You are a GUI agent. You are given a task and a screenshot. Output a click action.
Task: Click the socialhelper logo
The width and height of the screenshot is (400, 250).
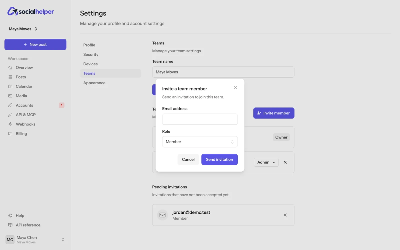tap(30, 11)
